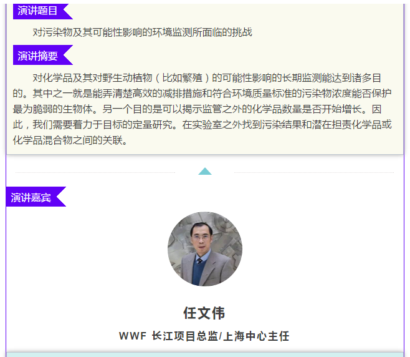Click the 演讲嘉宾 purple label
Image resolution: width=410 pixels, height=357 pixels.
(31, 197)
